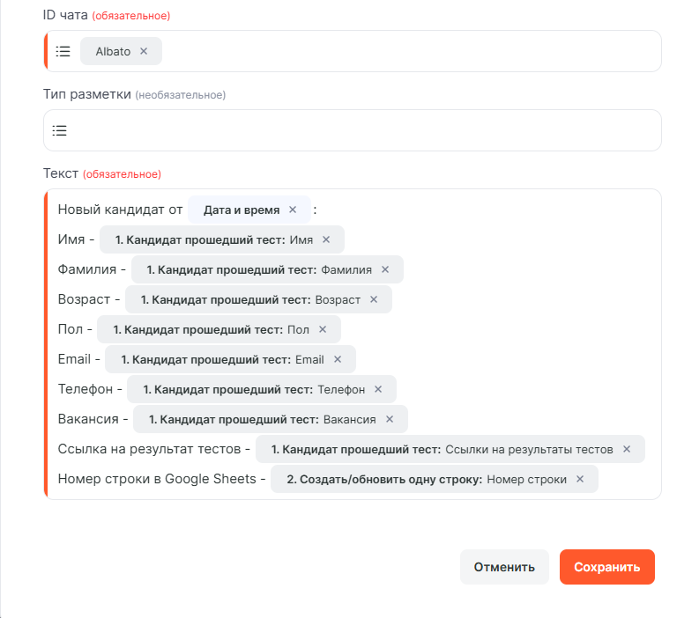This screenshot has width=699, height=618.
Task: Open the list icon in Тип разметки field
Action: click(59, 131)
